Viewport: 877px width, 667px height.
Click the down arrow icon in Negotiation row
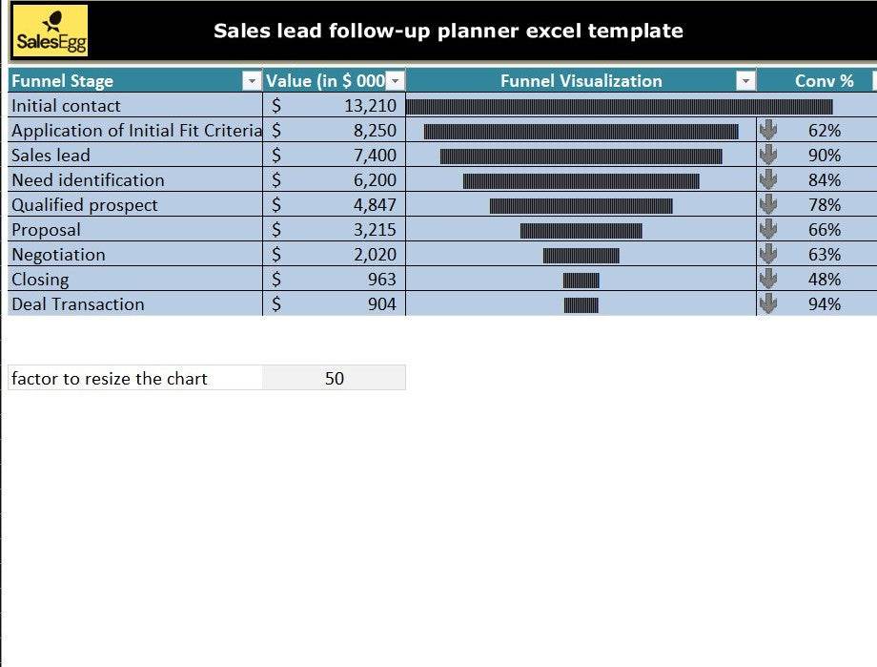click(767, 255)
